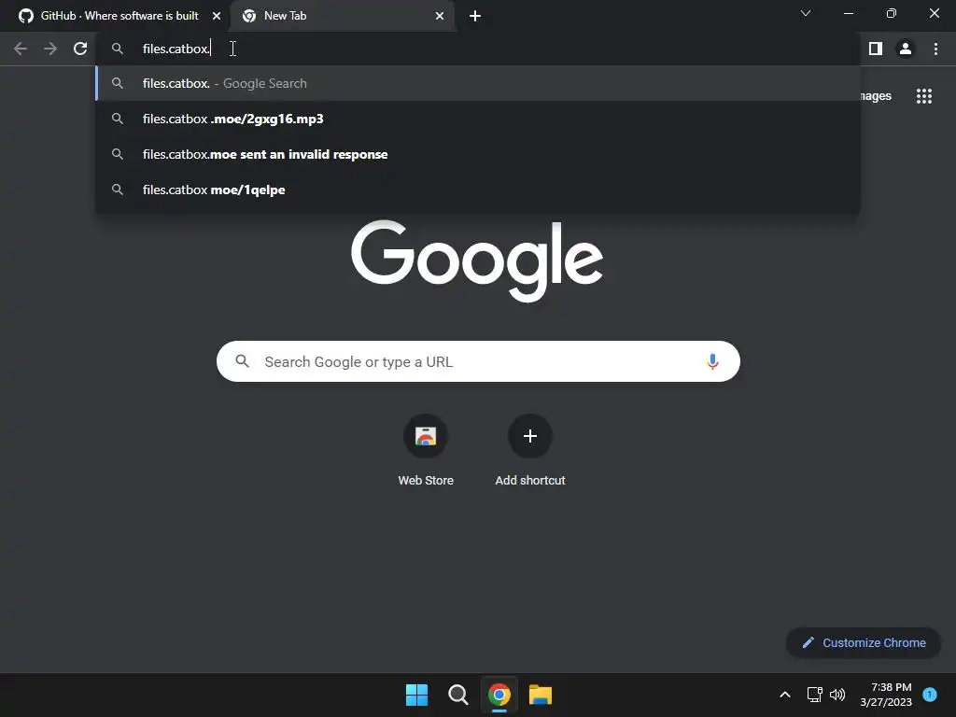
Task: Open the notification badge in tray
Action: click(930, 695)
